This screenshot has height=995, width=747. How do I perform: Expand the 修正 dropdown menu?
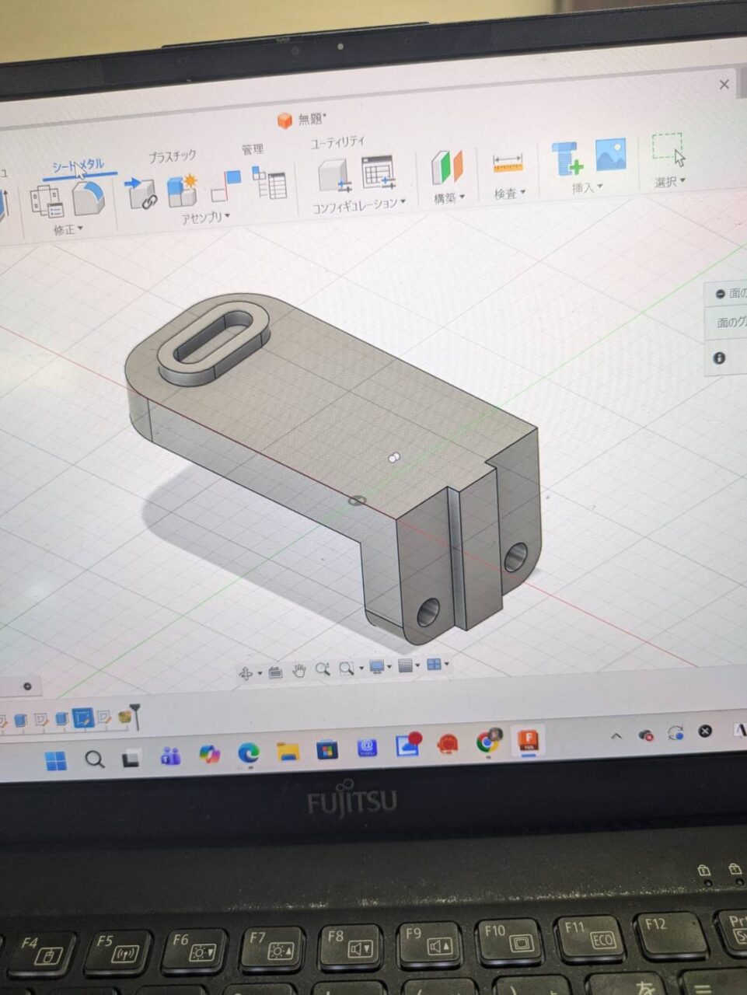68,230
